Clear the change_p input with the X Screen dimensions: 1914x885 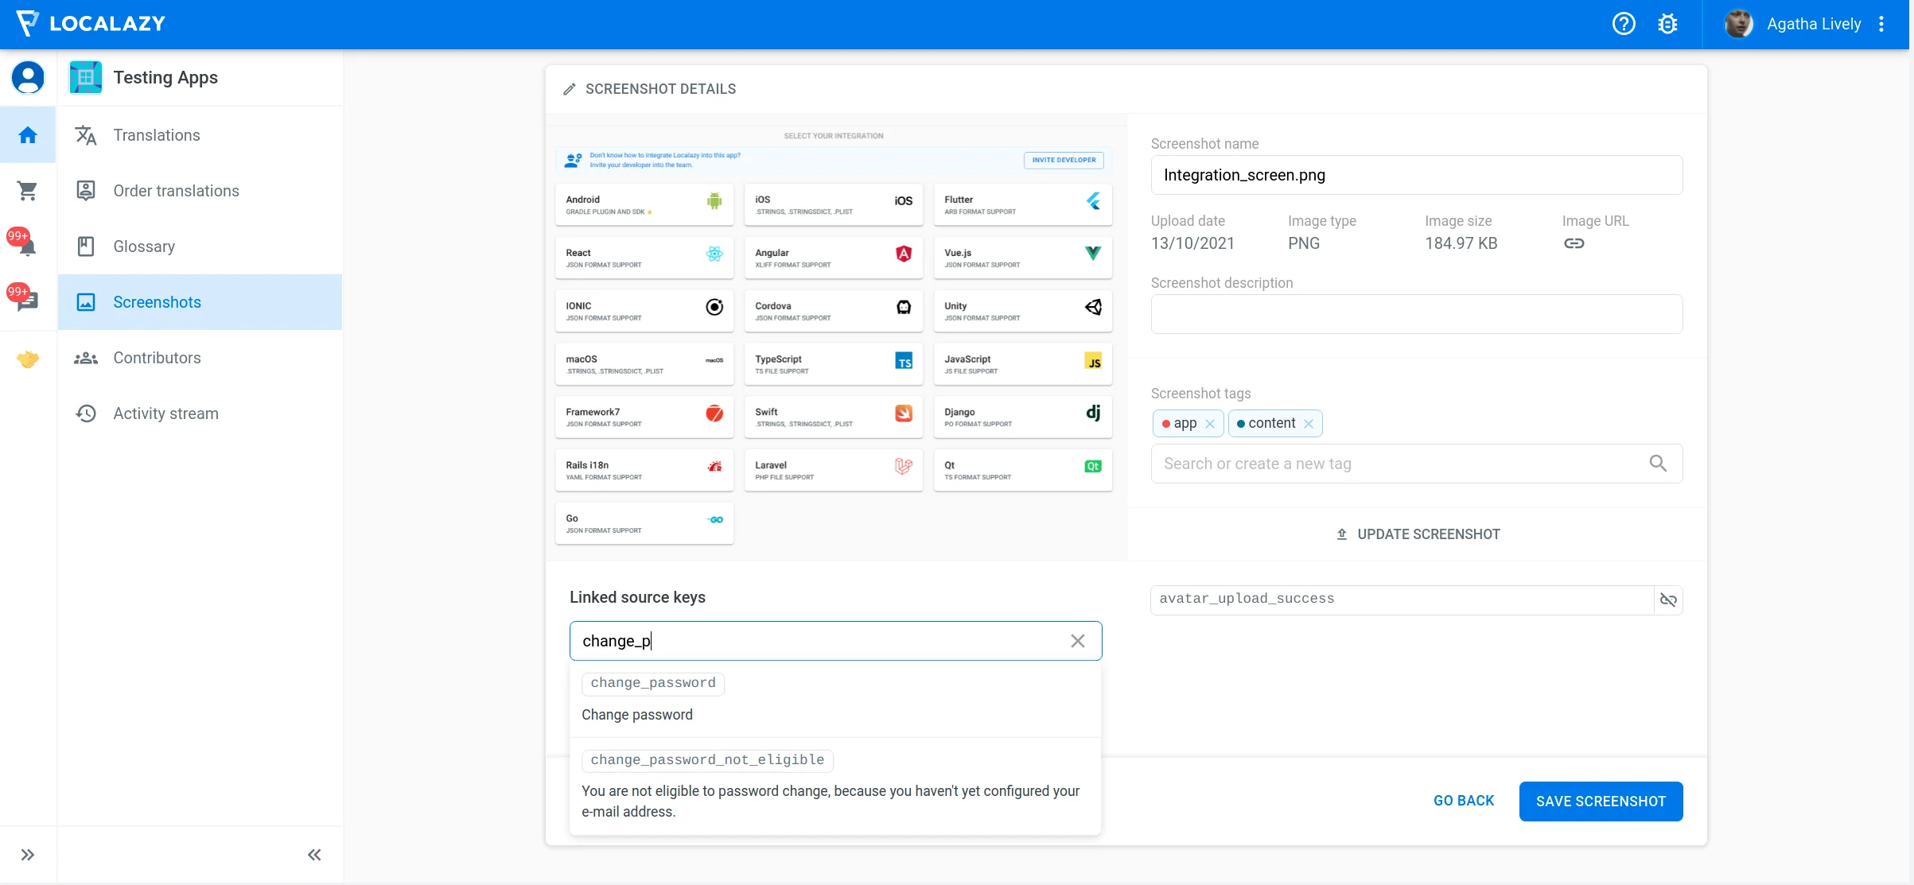1078,641
